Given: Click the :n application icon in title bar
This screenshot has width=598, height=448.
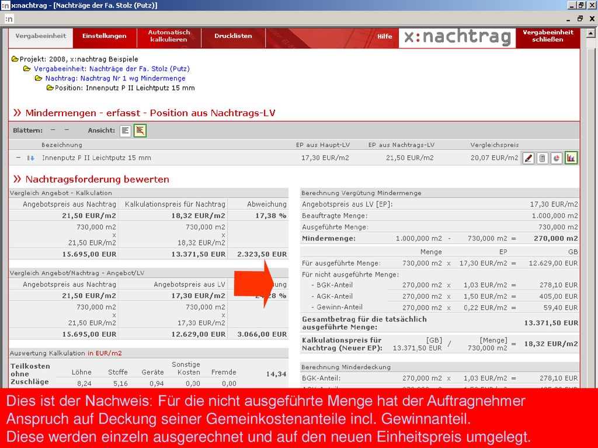Looking at the screenshot, I should [x=5, y=5].
